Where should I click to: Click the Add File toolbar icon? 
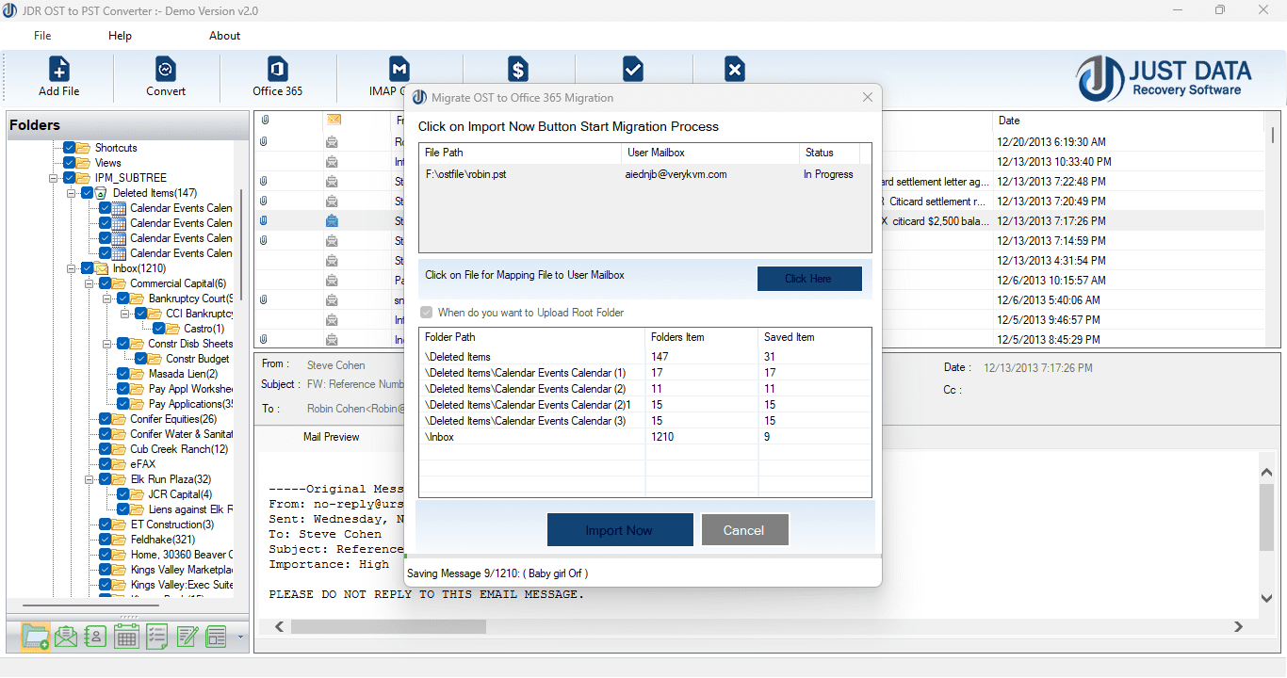58,70
